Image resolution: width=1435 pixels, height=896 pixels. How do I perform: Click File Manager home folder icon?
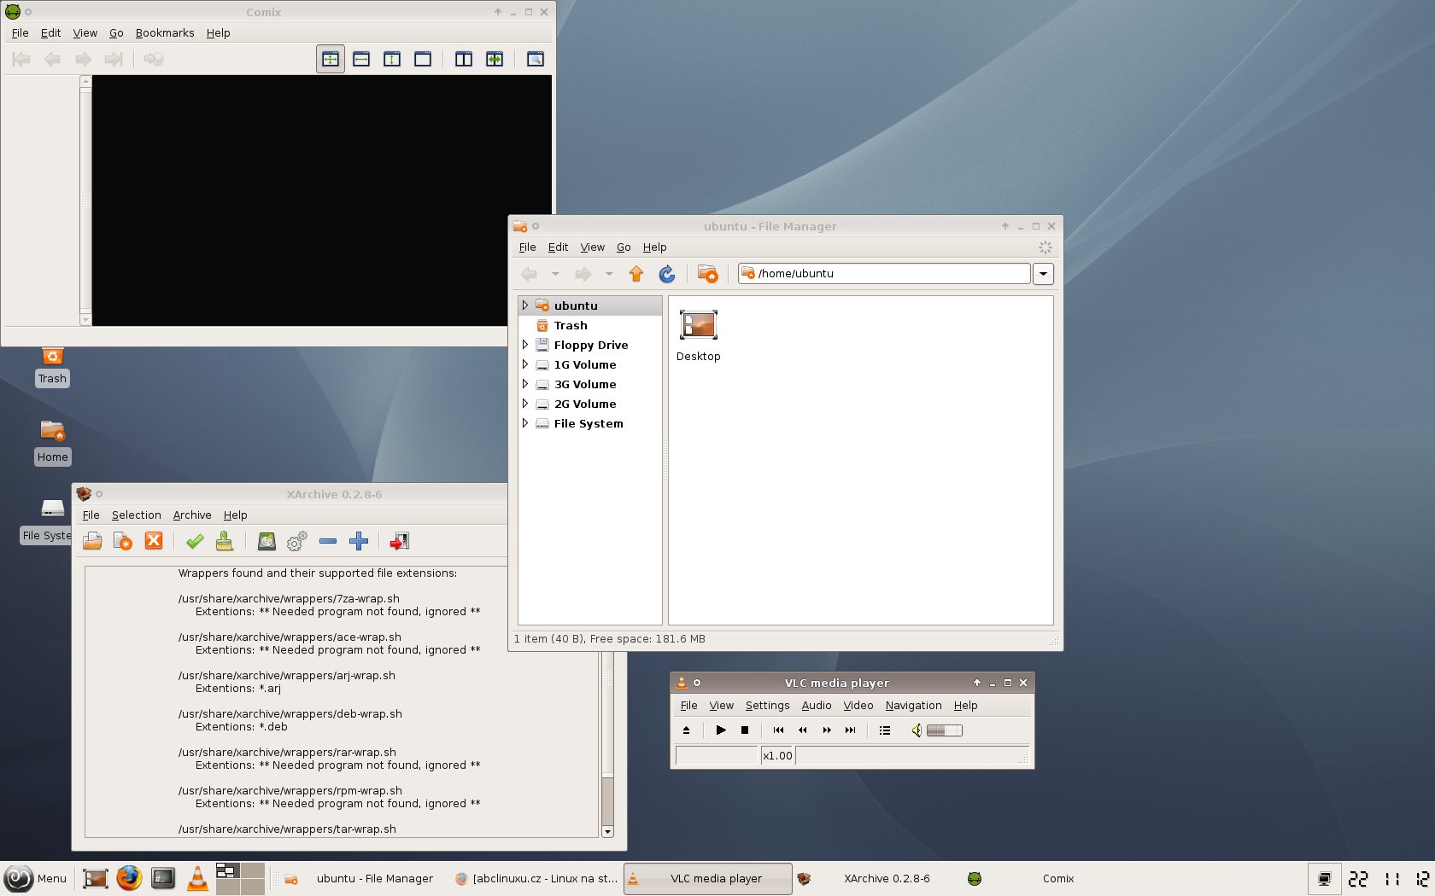point(708,274)
